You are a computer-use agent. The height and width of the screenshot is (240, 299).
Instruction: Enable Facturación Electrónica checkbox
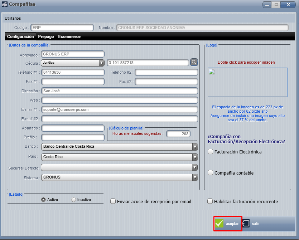click(210, 152)
